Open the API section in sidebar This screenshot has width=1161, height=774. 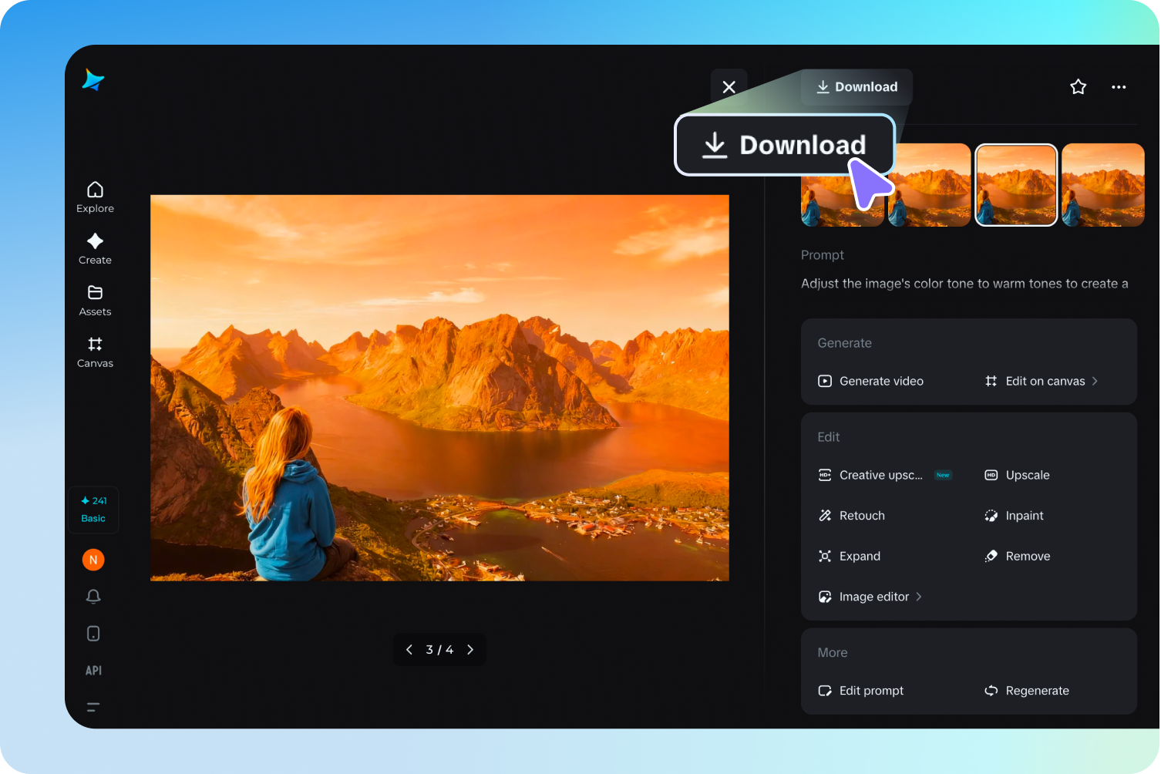click(x=93, y=670)
